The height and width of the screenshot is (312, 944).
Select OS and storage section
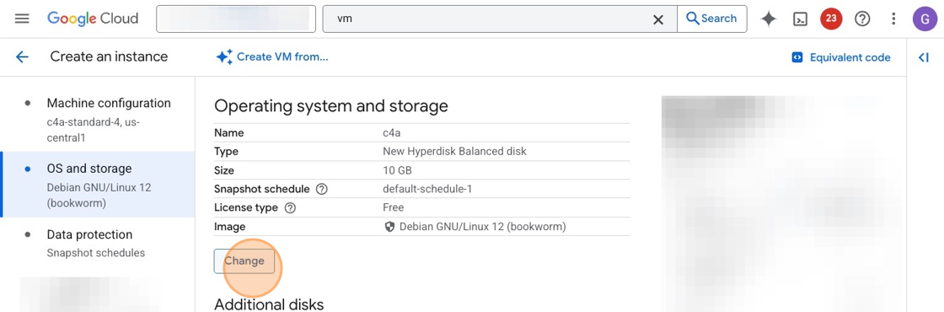[x=98, y=185]
